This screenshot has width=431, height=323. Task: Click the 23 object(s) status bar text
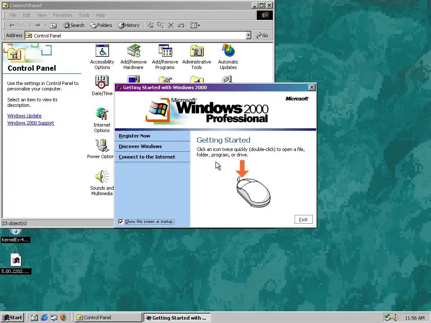pyautogui.click(x=15, y=223)
